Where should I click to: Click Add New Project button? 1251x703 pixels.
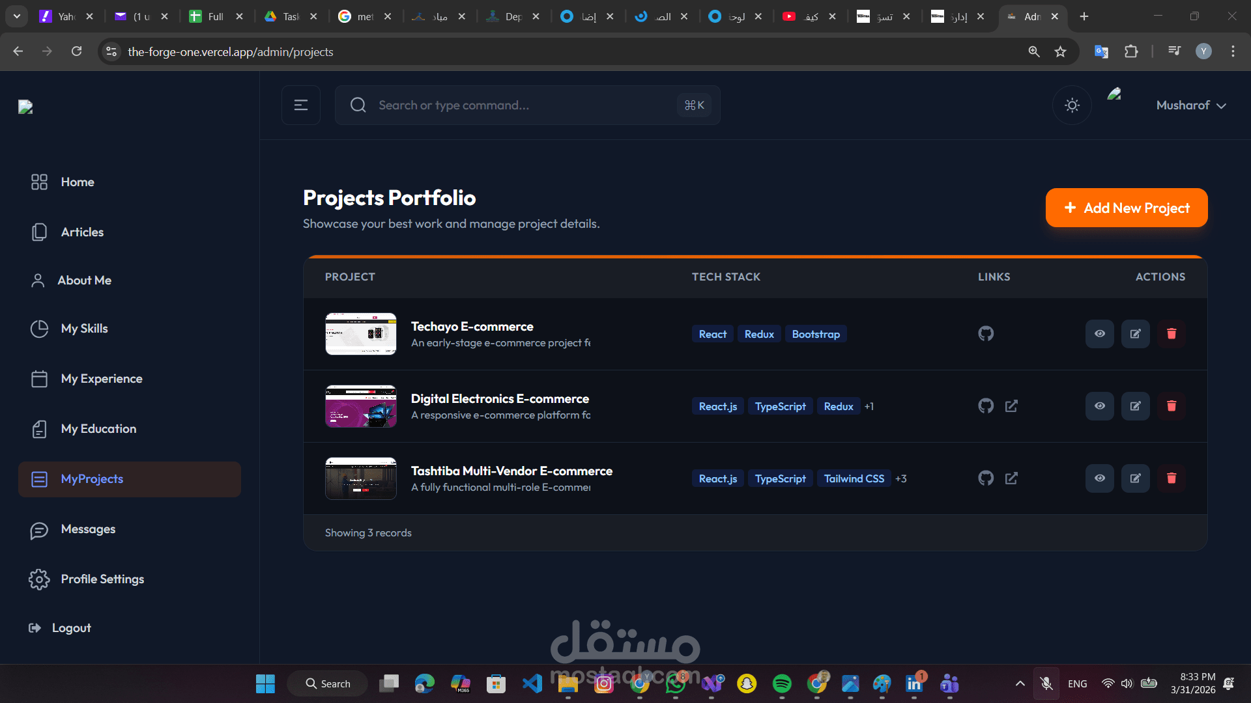click(1126, 208)
